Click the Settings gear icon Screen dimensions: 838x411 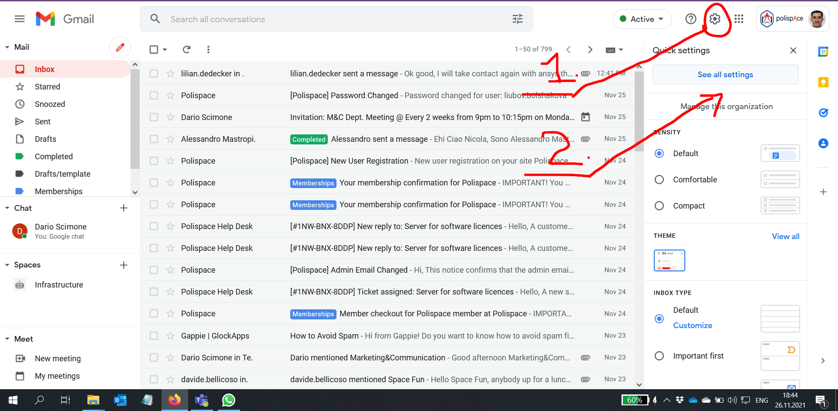(x=714, y=19)
